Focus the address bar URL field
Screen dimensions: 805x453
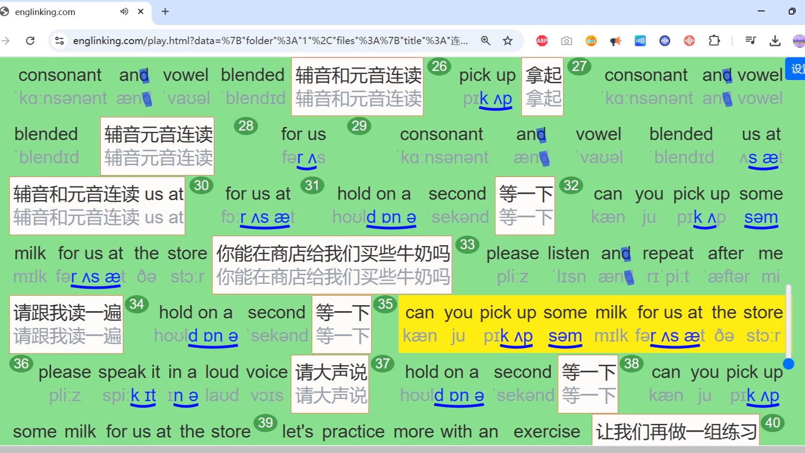270,40
